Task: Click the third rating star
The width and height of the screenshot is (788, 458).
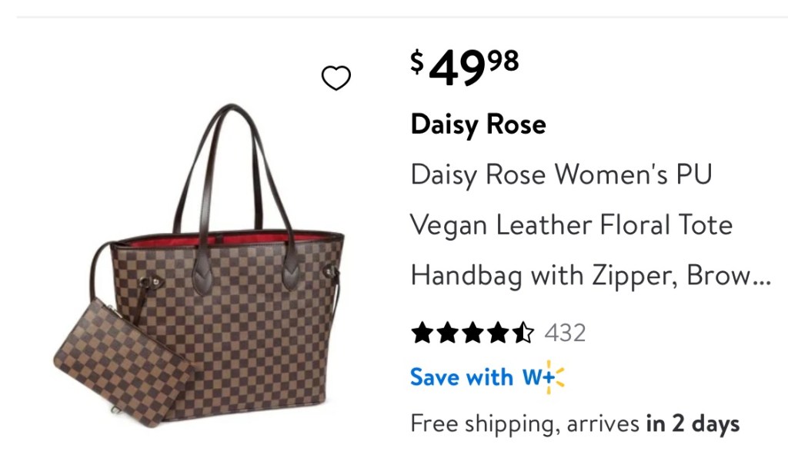Action: pos(472,333)
